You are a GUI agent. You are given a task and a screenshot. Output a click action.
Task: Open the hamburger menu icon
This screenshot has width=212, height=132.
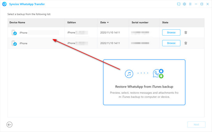coord(190,4)
